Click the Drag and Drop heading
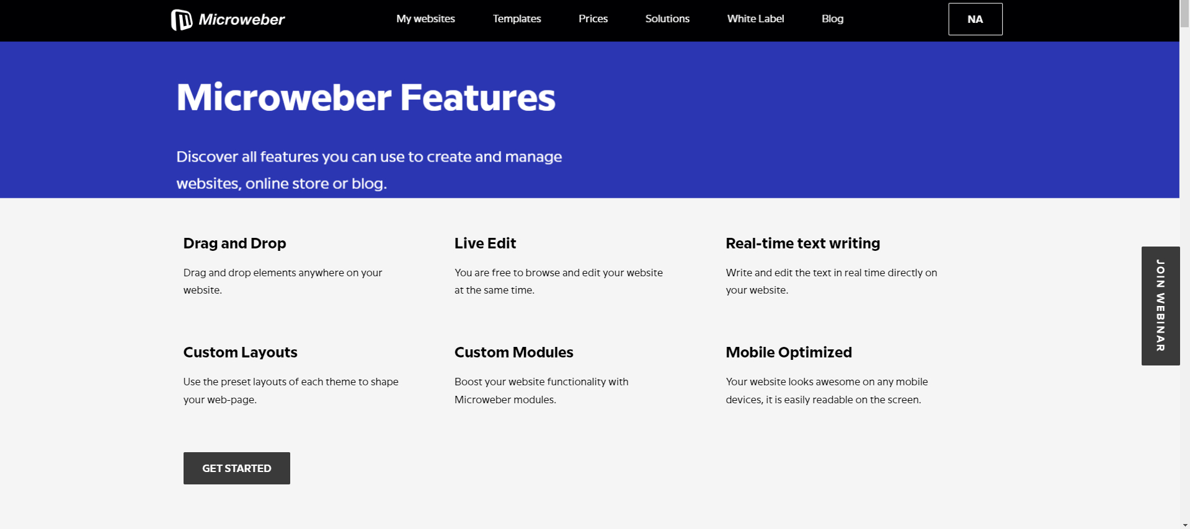The height and width of the screenshot is (529, 1190). point(234,243)
